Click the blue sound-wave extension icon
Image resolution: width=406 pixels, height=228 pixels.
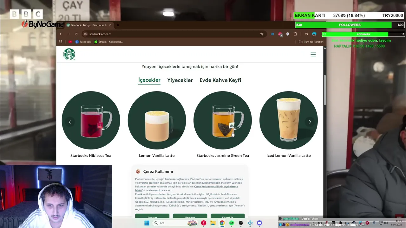pos(272,34)
